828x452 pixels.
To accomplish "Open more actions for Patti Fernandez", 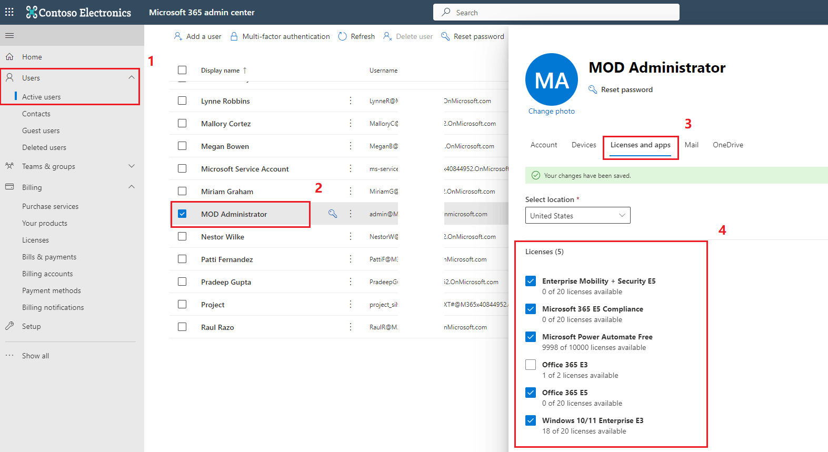I will pyautogui.click(x=351, y=259).
